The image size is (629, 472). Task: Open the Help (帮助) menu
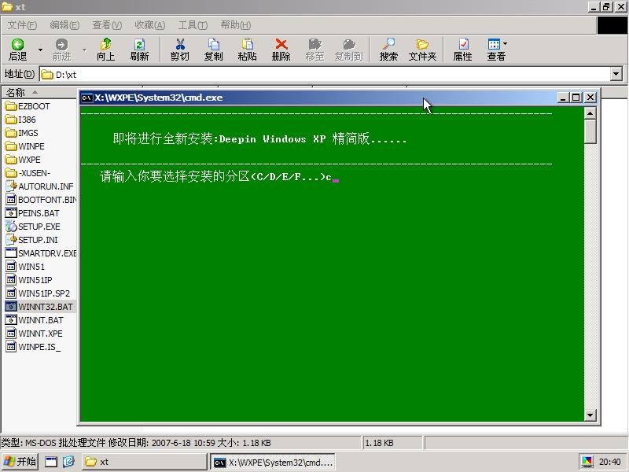pos(236,25)
